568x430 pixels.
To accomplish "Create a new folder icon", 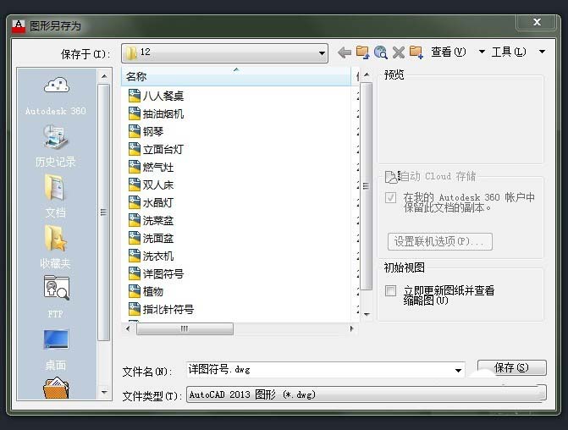I will (x=416, y=52).
